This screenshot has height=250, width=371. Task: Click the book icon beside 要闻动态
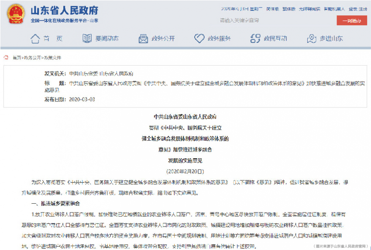click(87, 38)
